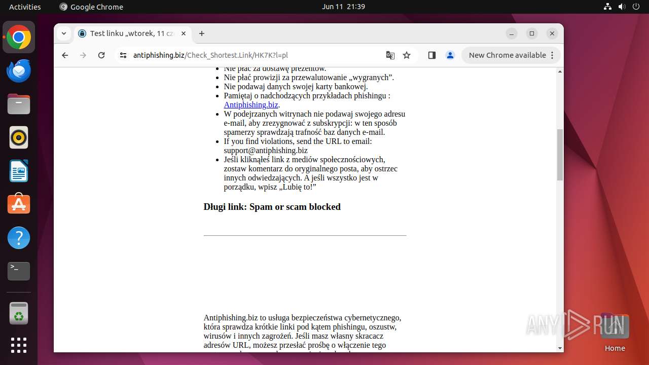Click the page vertical scrollbar thumb

click(x=560, y=155)
